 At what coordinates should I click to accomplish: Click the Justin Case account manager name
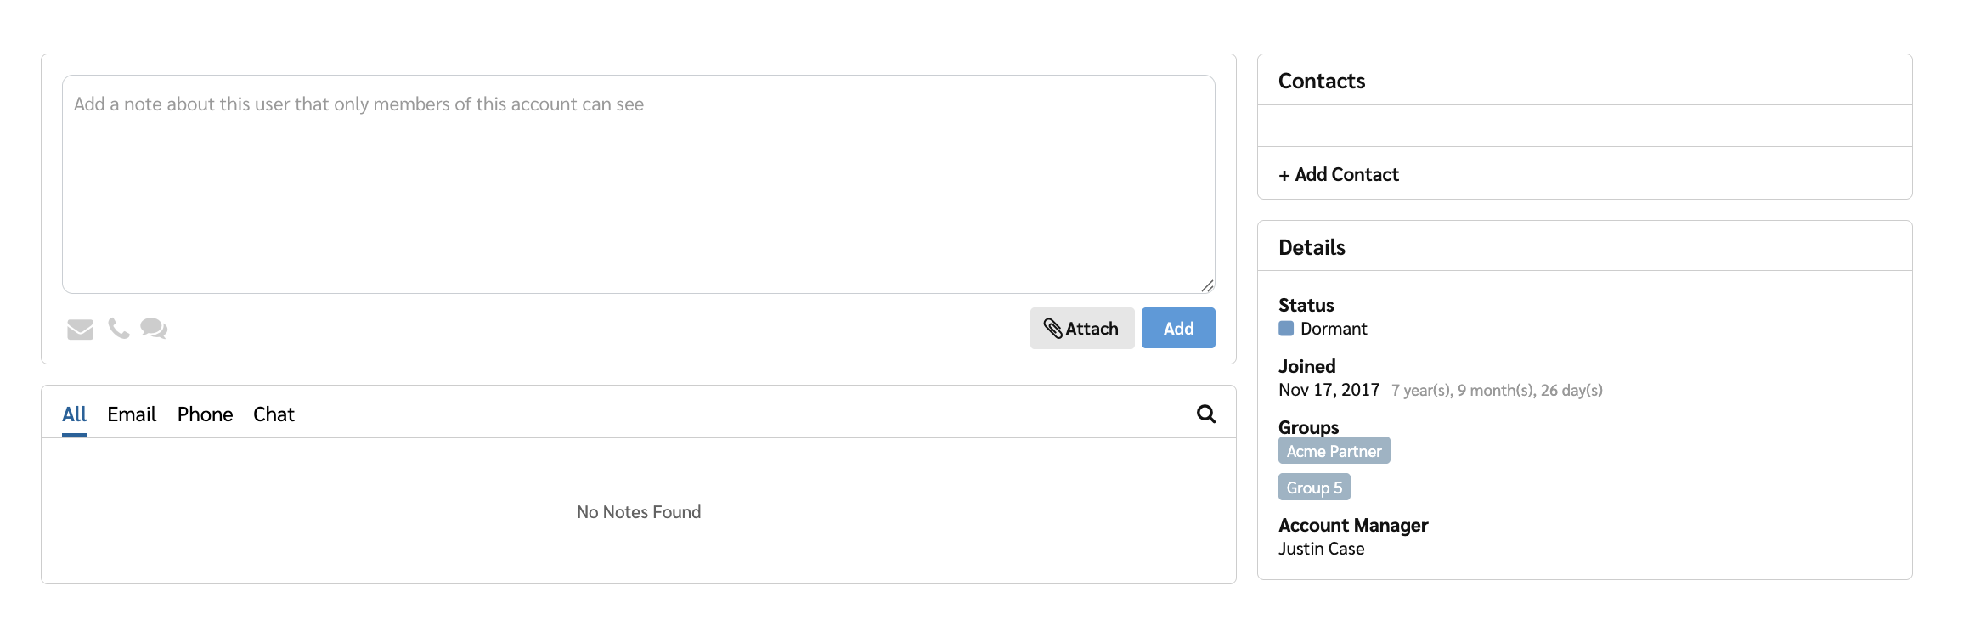1321,549
